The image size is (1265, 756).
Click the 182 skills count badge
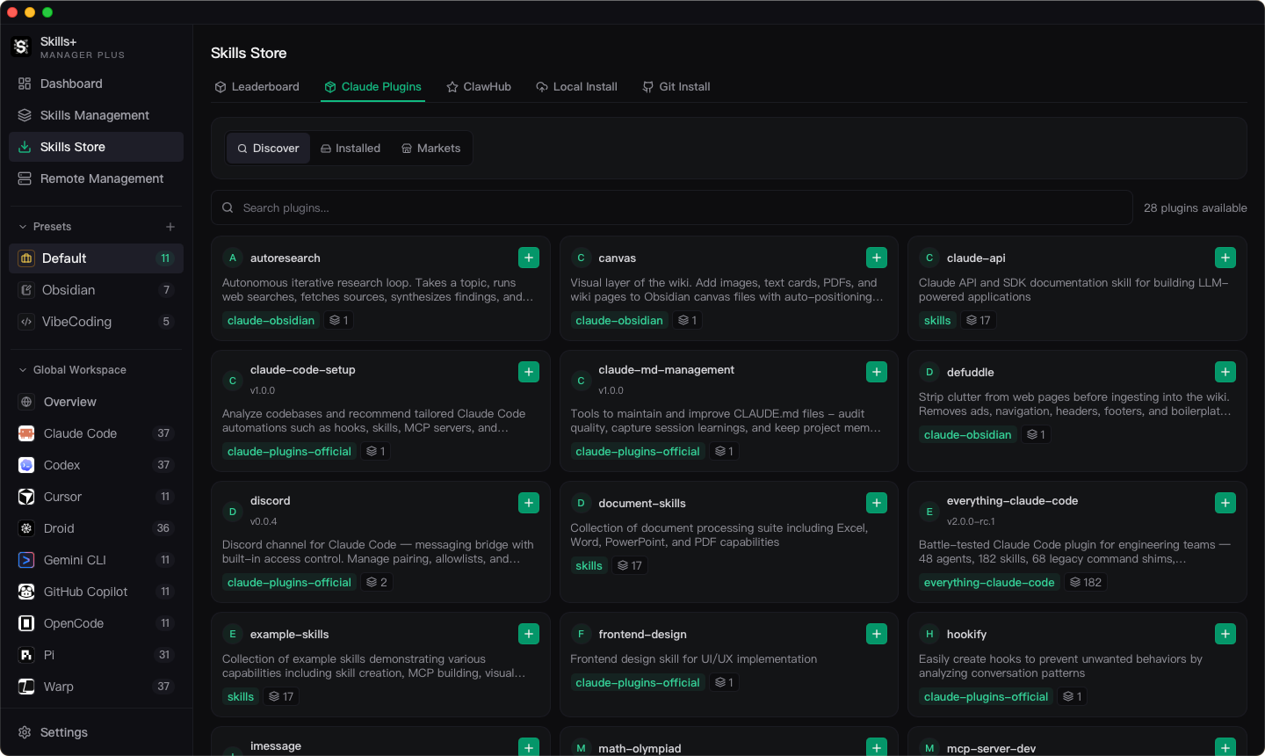(x=1086, y=583)
